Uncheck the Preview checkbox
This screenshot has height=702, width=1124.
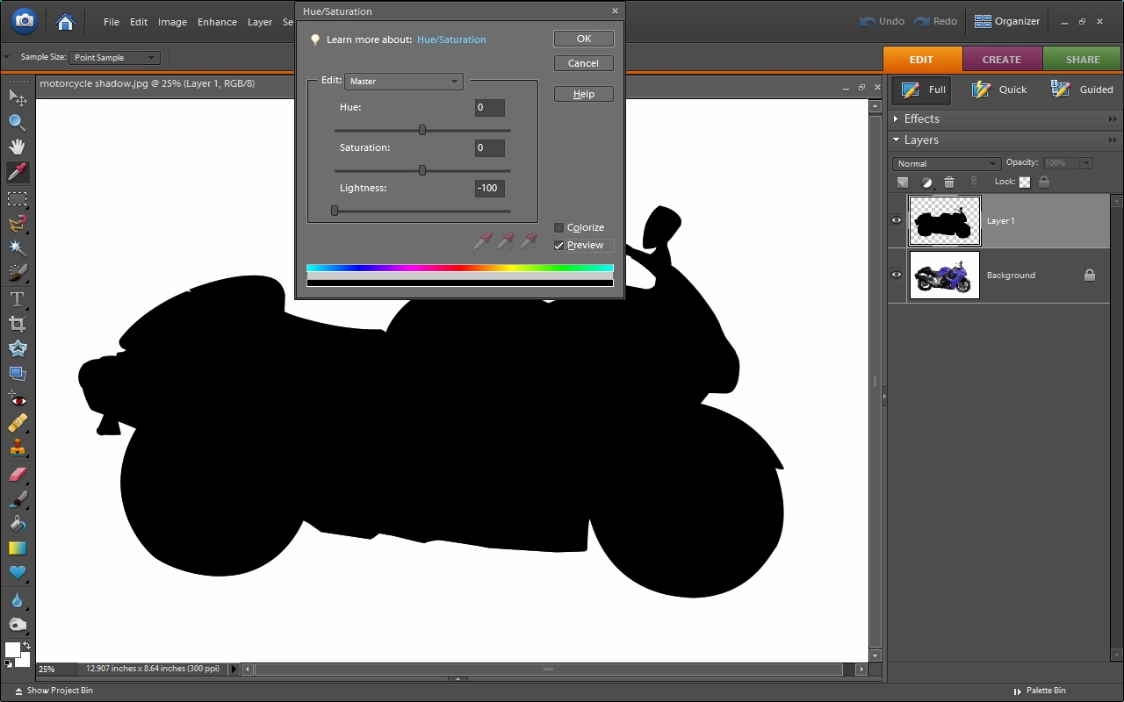(558, 246)
